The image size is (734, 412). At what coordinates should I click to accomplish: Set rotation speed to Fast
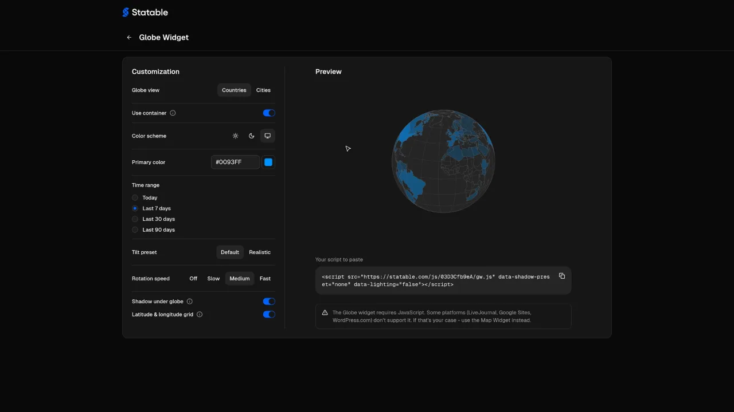(x=265, y=279)
